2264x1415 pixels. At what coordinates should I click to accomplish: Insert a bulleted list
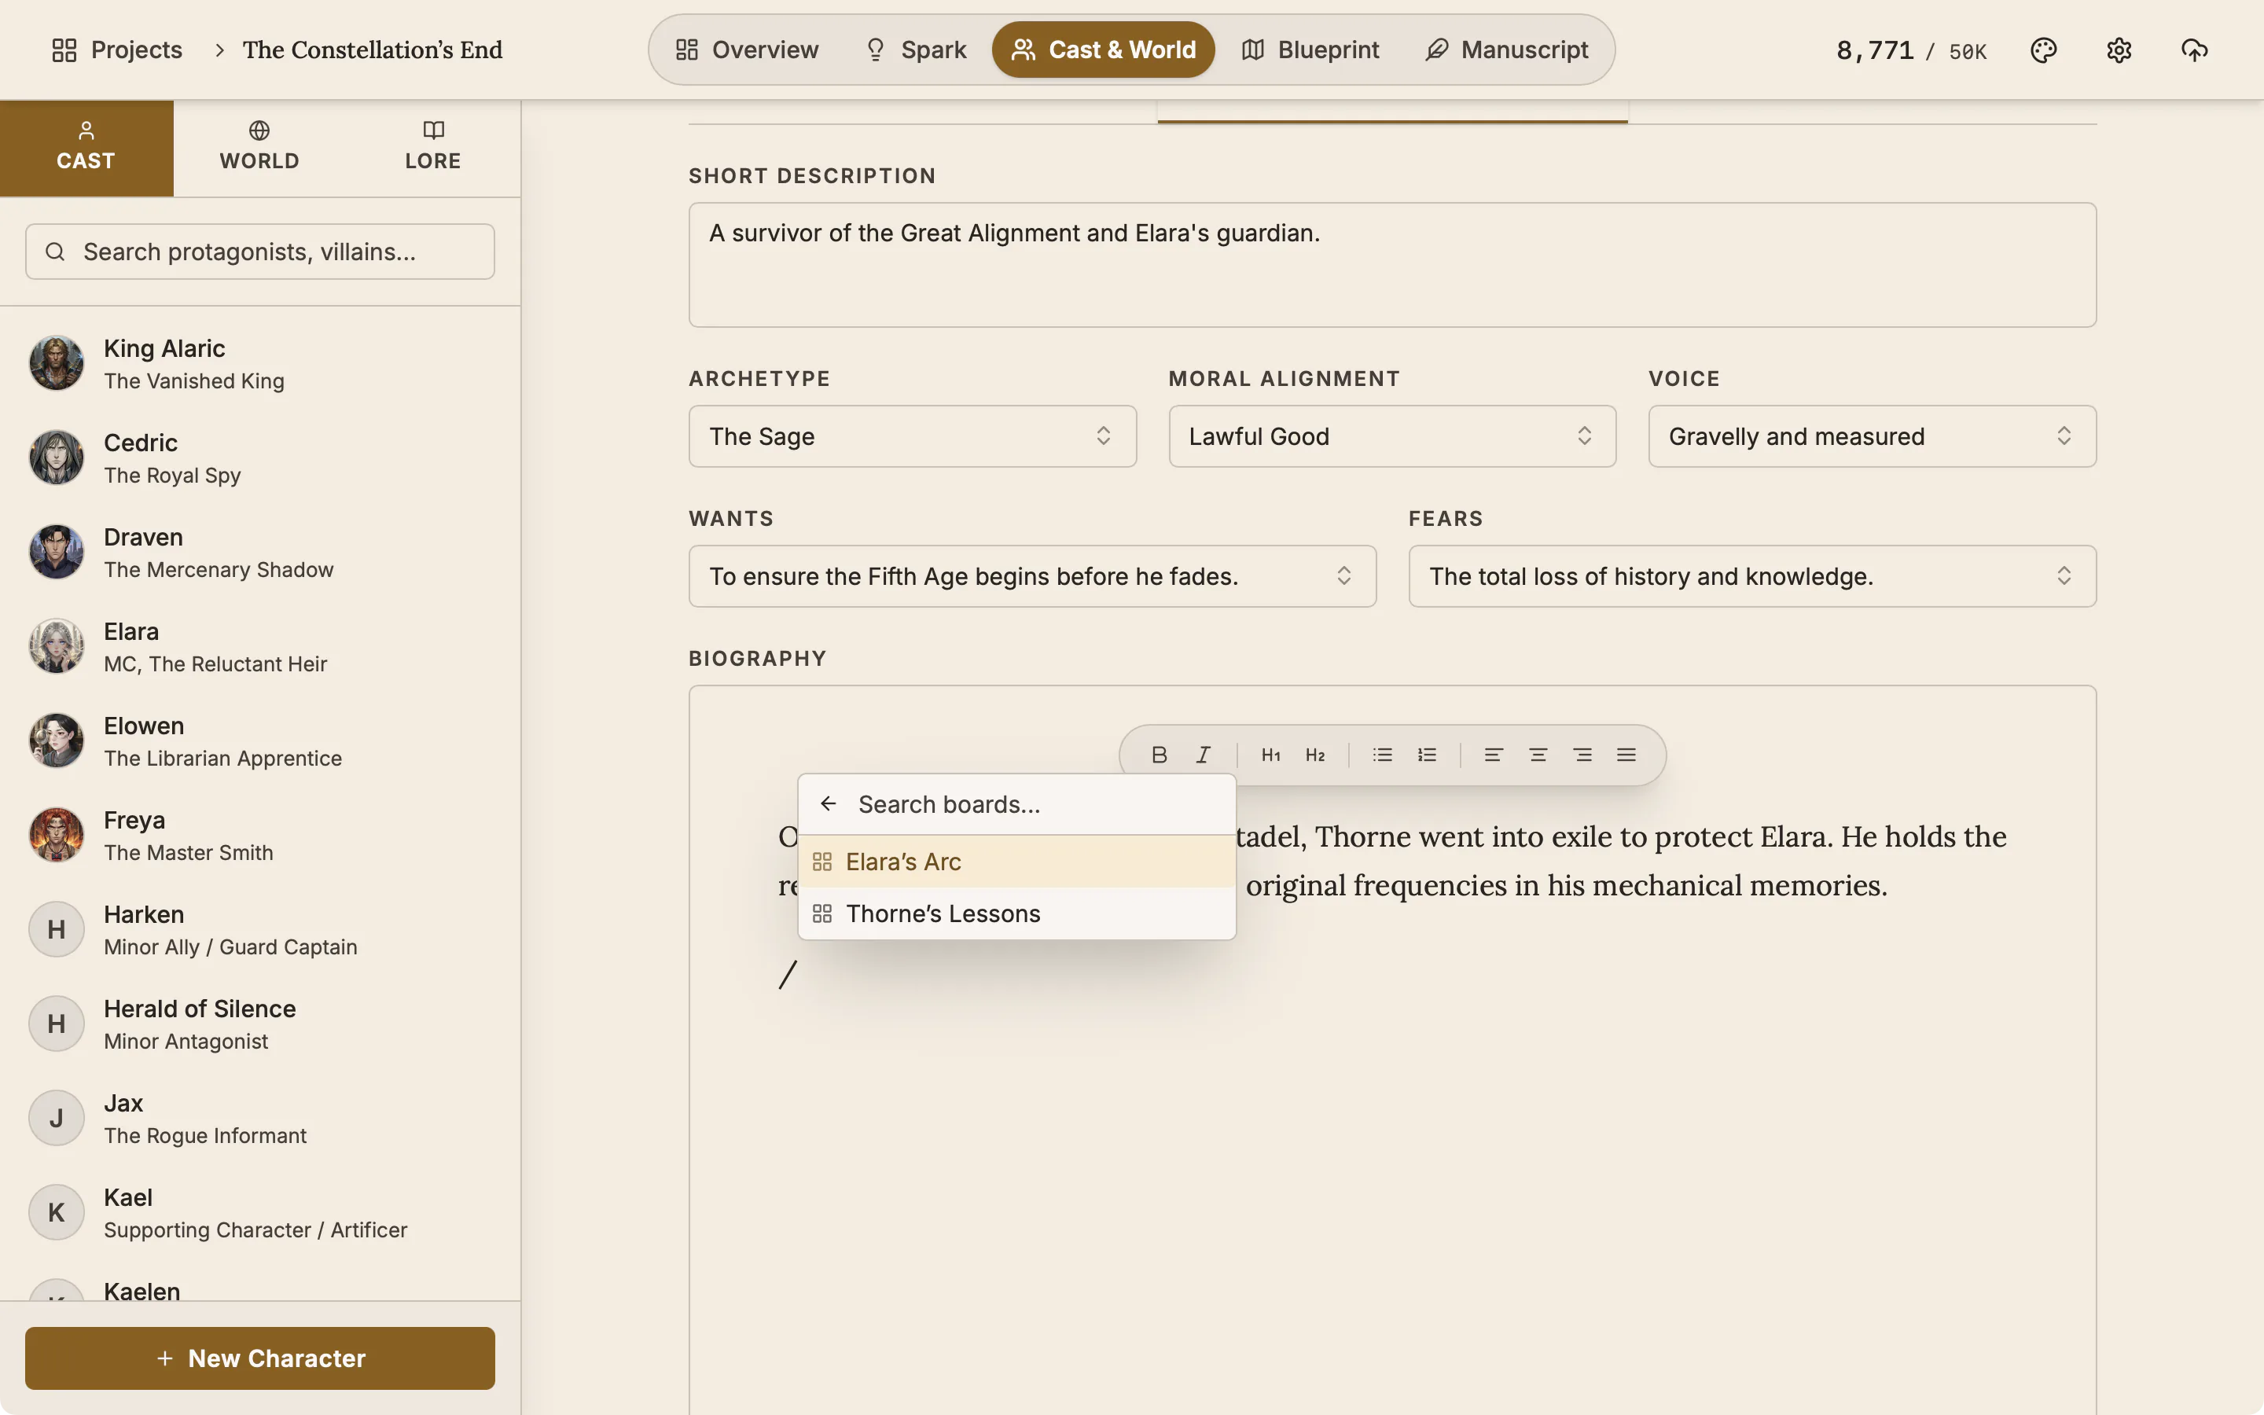pyautogui.click(x=1382, y=755)
